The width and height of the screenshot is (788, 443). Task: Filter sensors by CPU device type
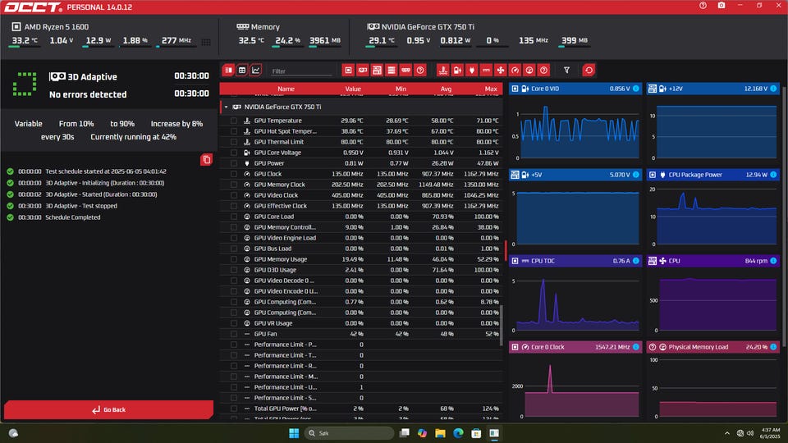348,71
